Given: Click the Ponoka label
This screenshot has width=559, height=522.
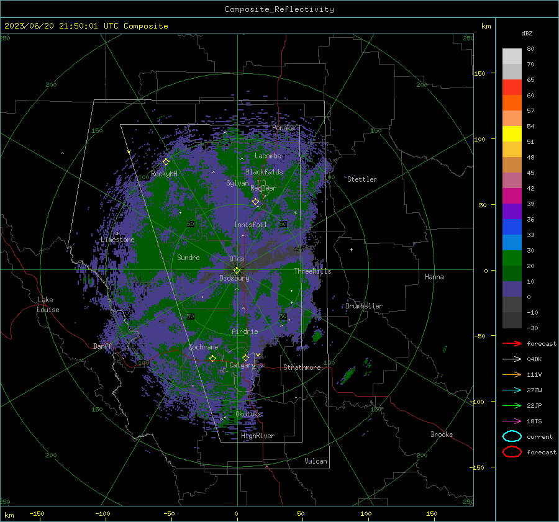Looking at the screenshot, I should (283, 128).
